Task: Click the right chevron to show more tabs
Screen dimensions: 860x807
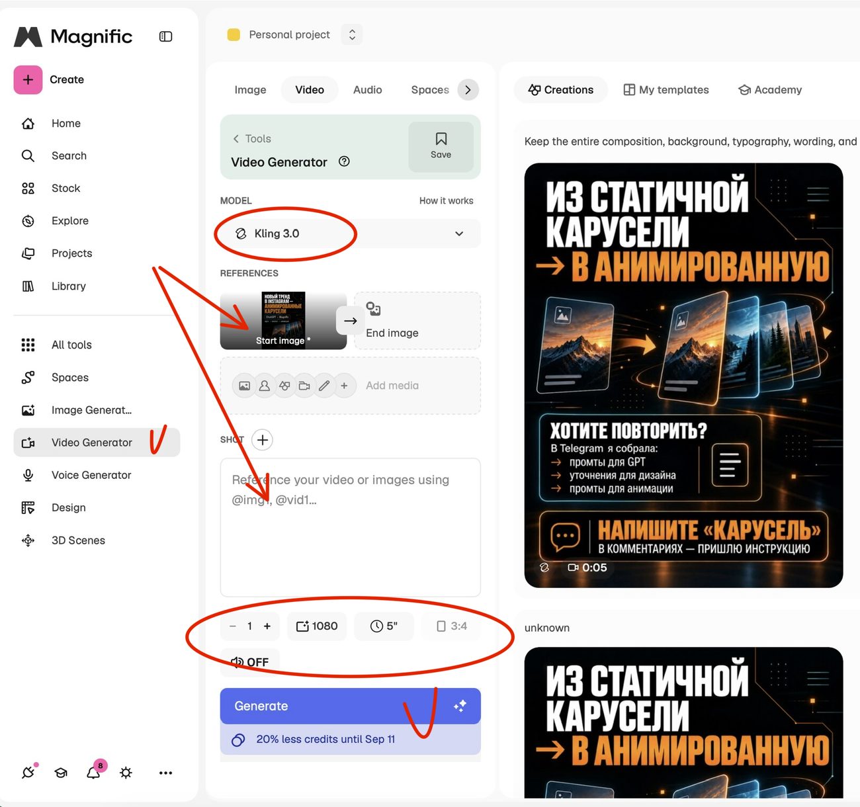Action: (x=468, y=90)
